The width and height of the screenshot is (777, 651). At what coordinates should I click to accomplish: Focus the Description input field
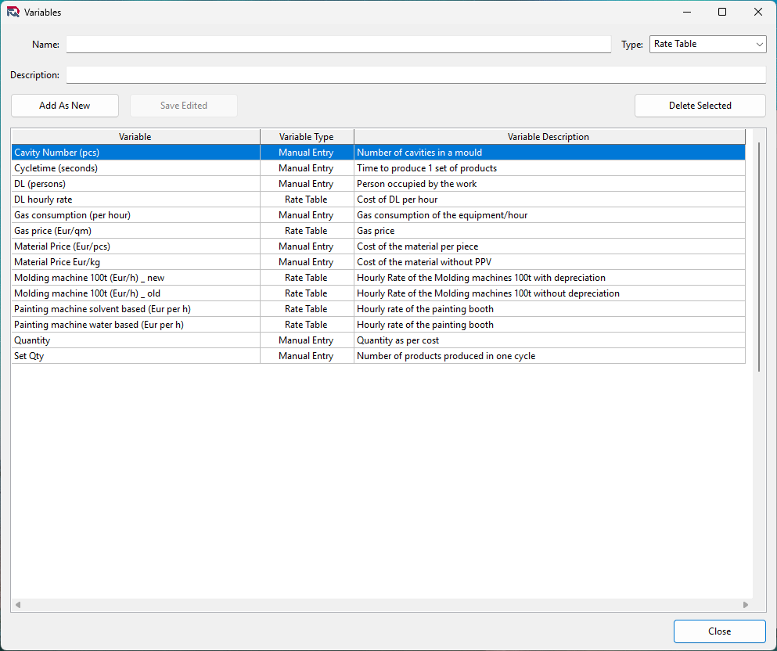point(415,75)
